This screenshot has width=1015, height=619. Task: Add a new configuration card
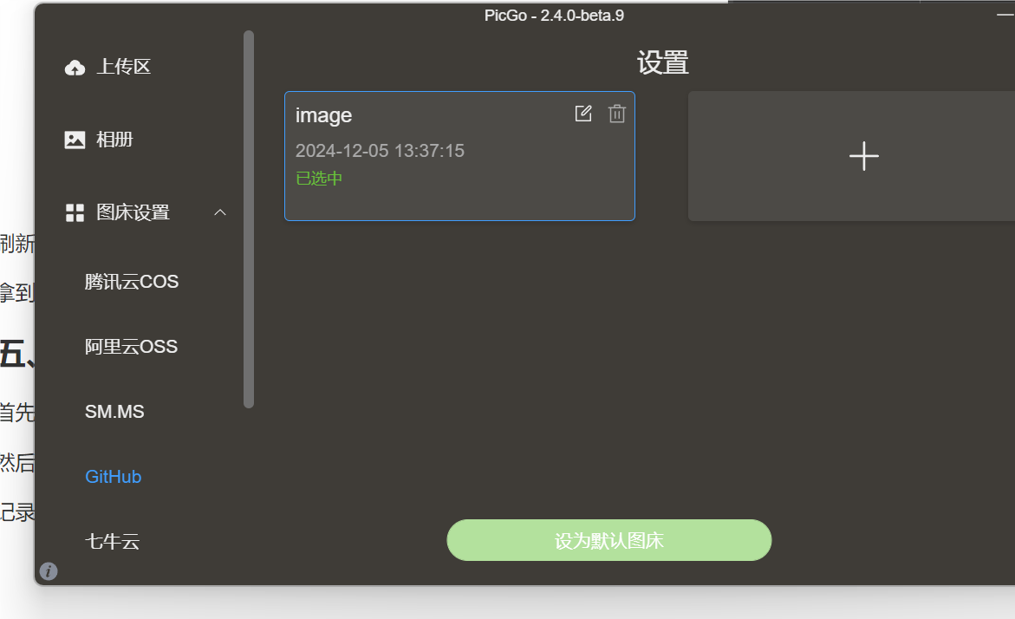(863, 156)
